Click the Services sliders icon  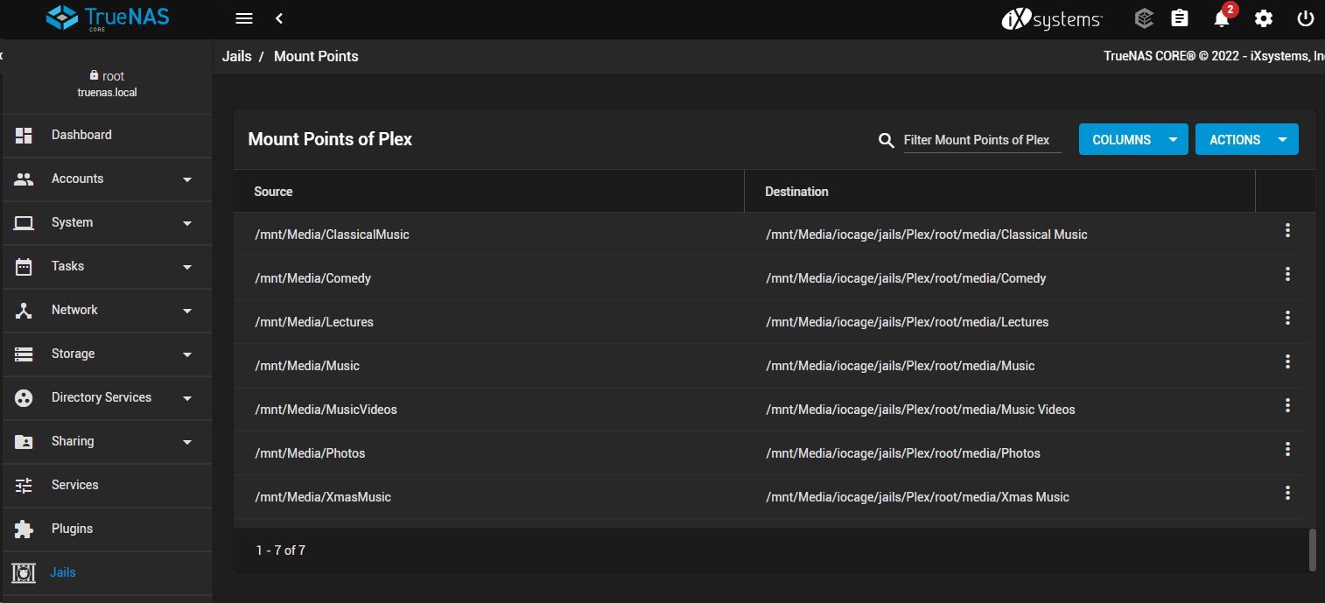24,485
